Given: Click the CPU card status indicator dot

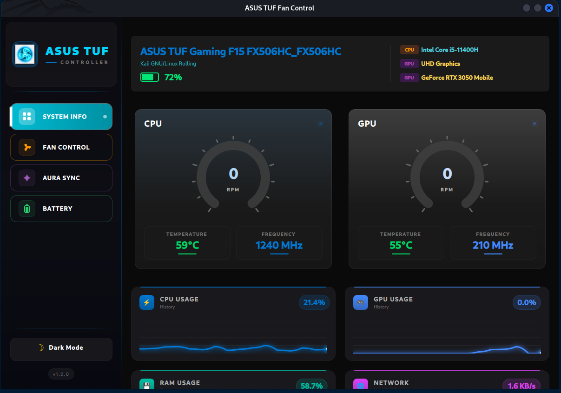Looking at the screenshot, I should (321, 124).
